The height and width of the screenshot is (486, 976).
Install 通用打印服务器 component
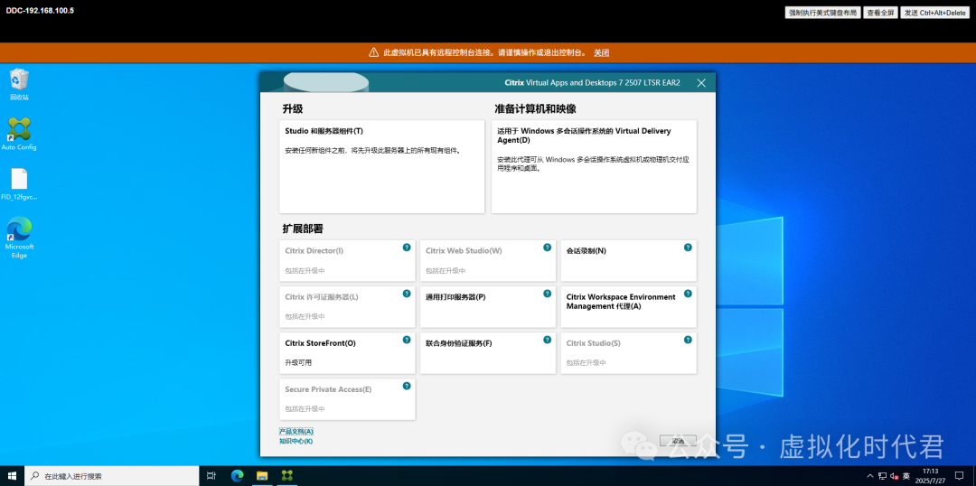tap(488, 307)
